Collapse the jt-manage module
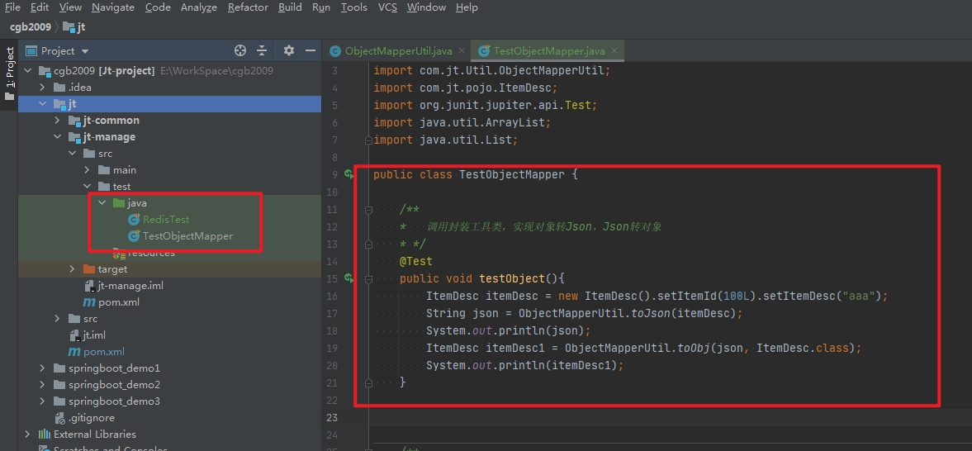972x451 pixels. click(x=57, y=137)
